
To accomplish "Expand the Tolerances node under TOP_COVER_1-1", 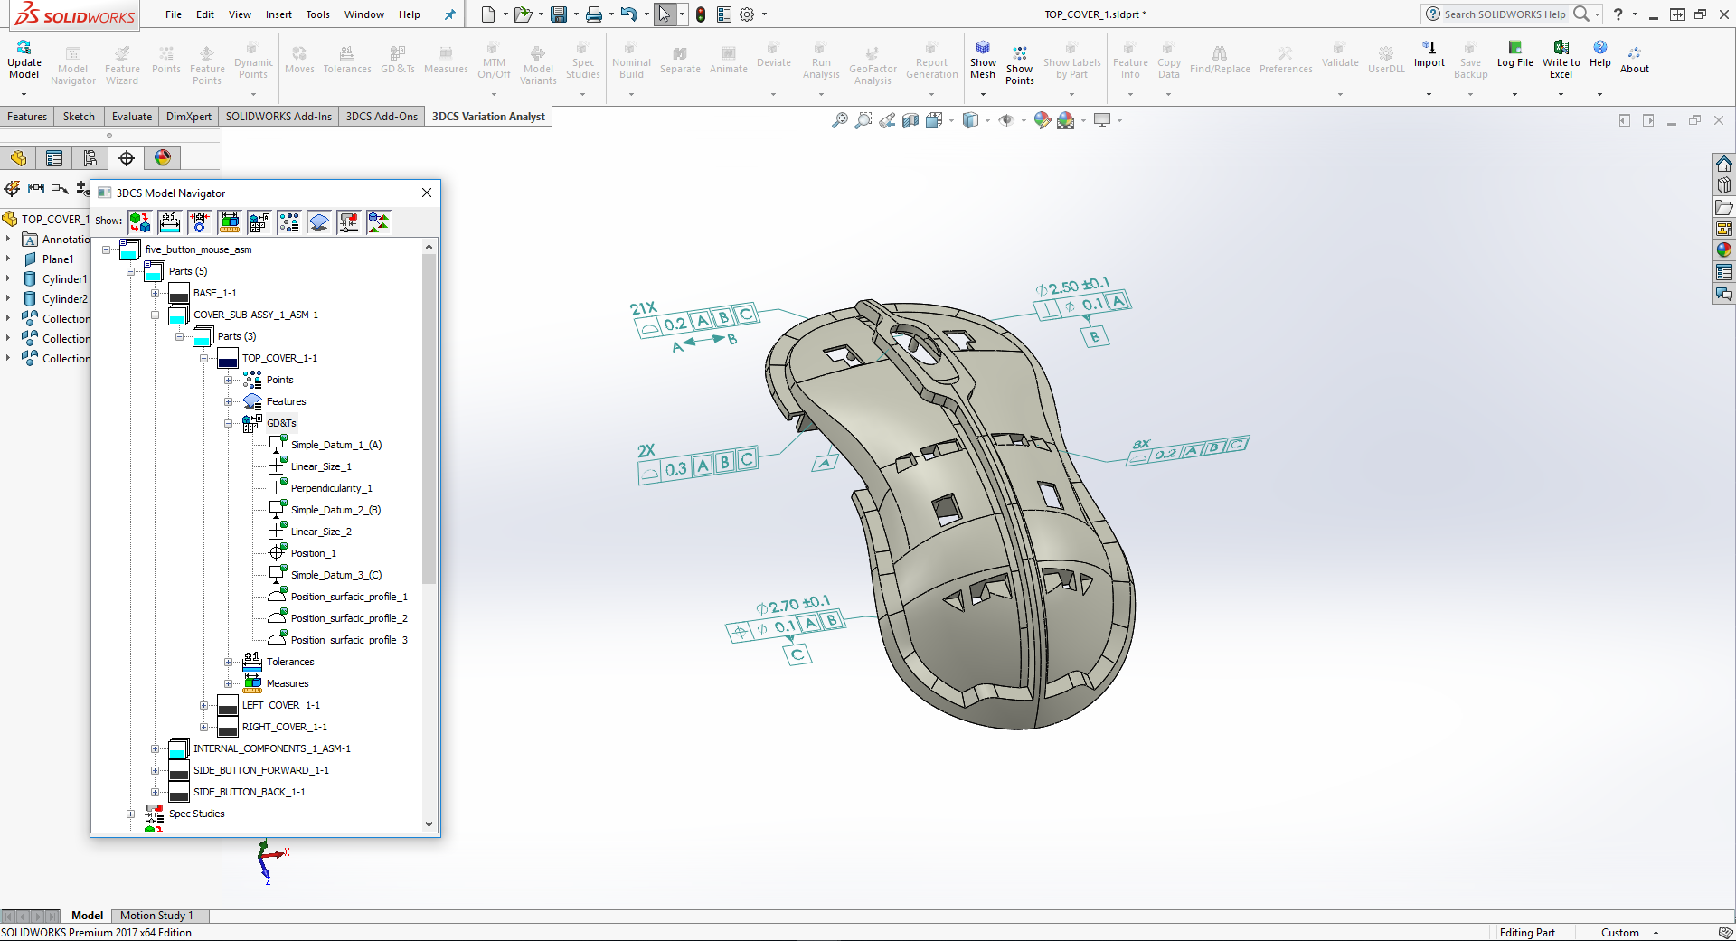I will 229,662.
